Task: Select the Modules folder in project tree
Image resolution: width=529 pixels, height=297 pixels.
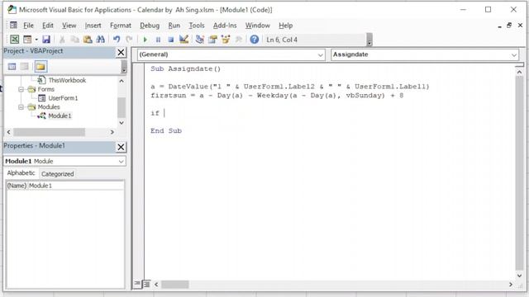Action: (49, 107)
